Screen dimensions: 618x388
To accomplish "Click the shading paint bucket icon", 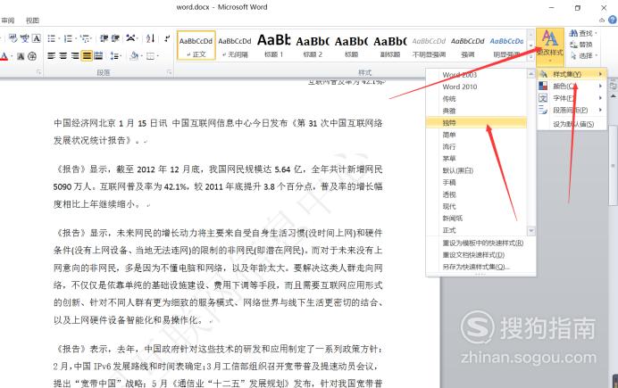I will tap(134, 56).
